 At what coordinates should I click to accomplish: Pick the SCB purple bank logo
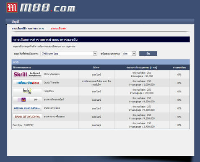(x=28, y=99)
